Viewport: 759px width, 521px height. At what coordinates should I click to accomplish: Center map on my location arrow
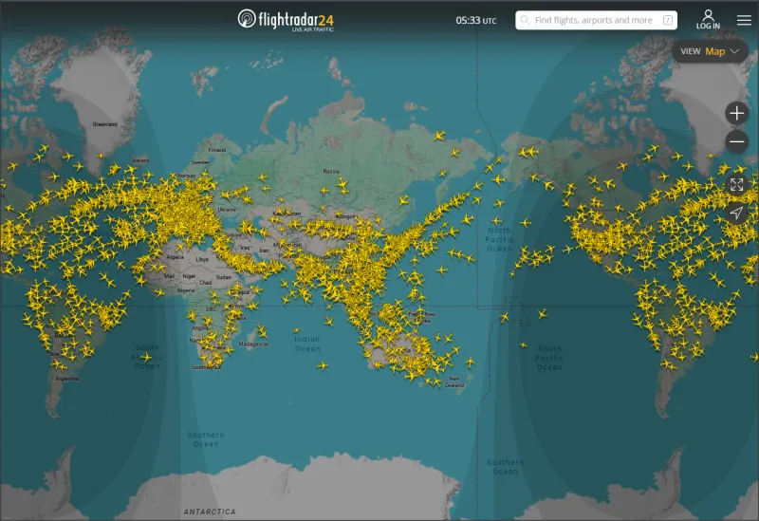click(x=736, y=214)
